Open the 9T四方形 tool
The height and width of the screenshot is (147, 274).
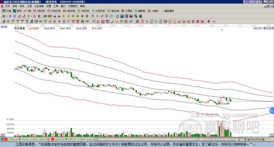click(98, 11)
